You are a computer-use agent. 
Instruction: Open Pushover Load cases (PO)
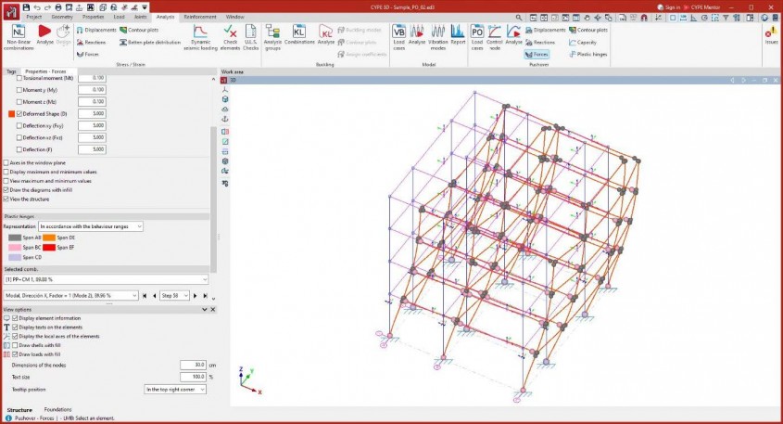pyautogui.click(x=477, y=37)
